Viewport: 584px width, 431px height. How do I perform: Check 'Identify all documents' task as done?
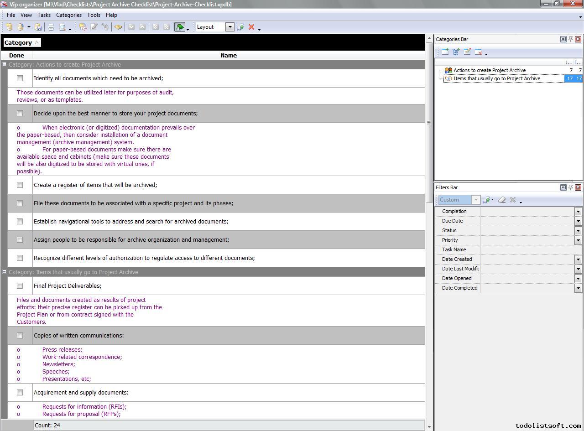pos(20,78)
